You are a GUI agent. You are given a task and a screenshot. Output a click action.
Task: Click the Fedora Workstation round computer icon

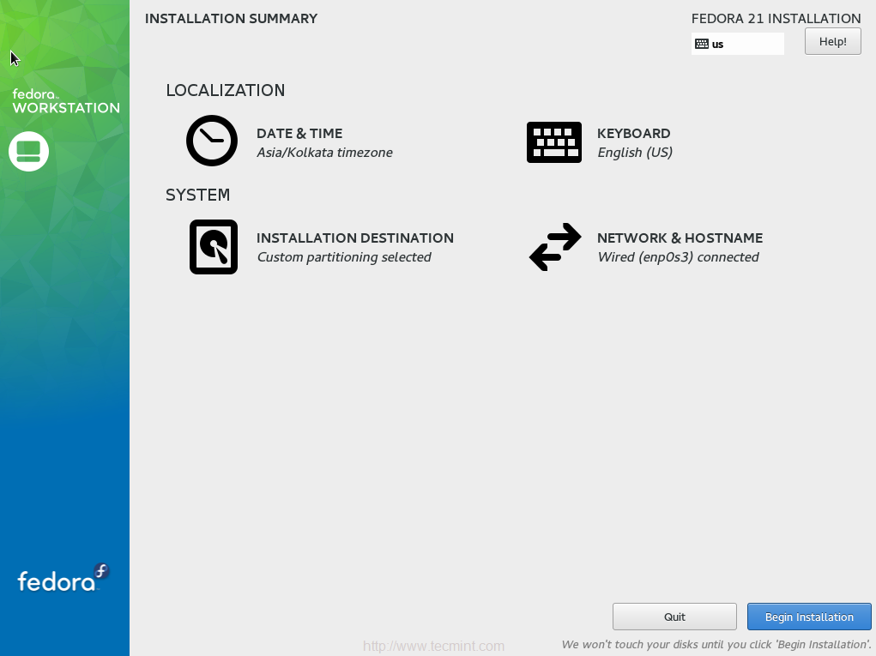click(28, 151)
